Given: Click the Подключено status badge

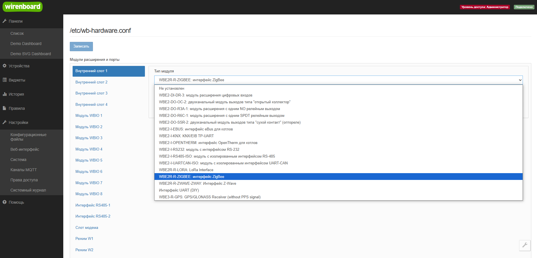Looking at the screenshot, I should pyautogui.click(x=524, y=7).
